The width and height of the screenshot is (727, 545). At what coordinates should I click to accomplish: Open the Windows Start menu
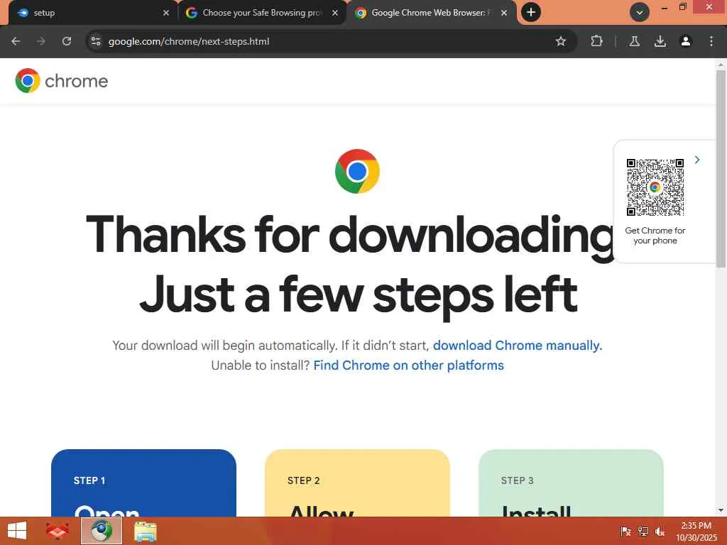[17, 531]
